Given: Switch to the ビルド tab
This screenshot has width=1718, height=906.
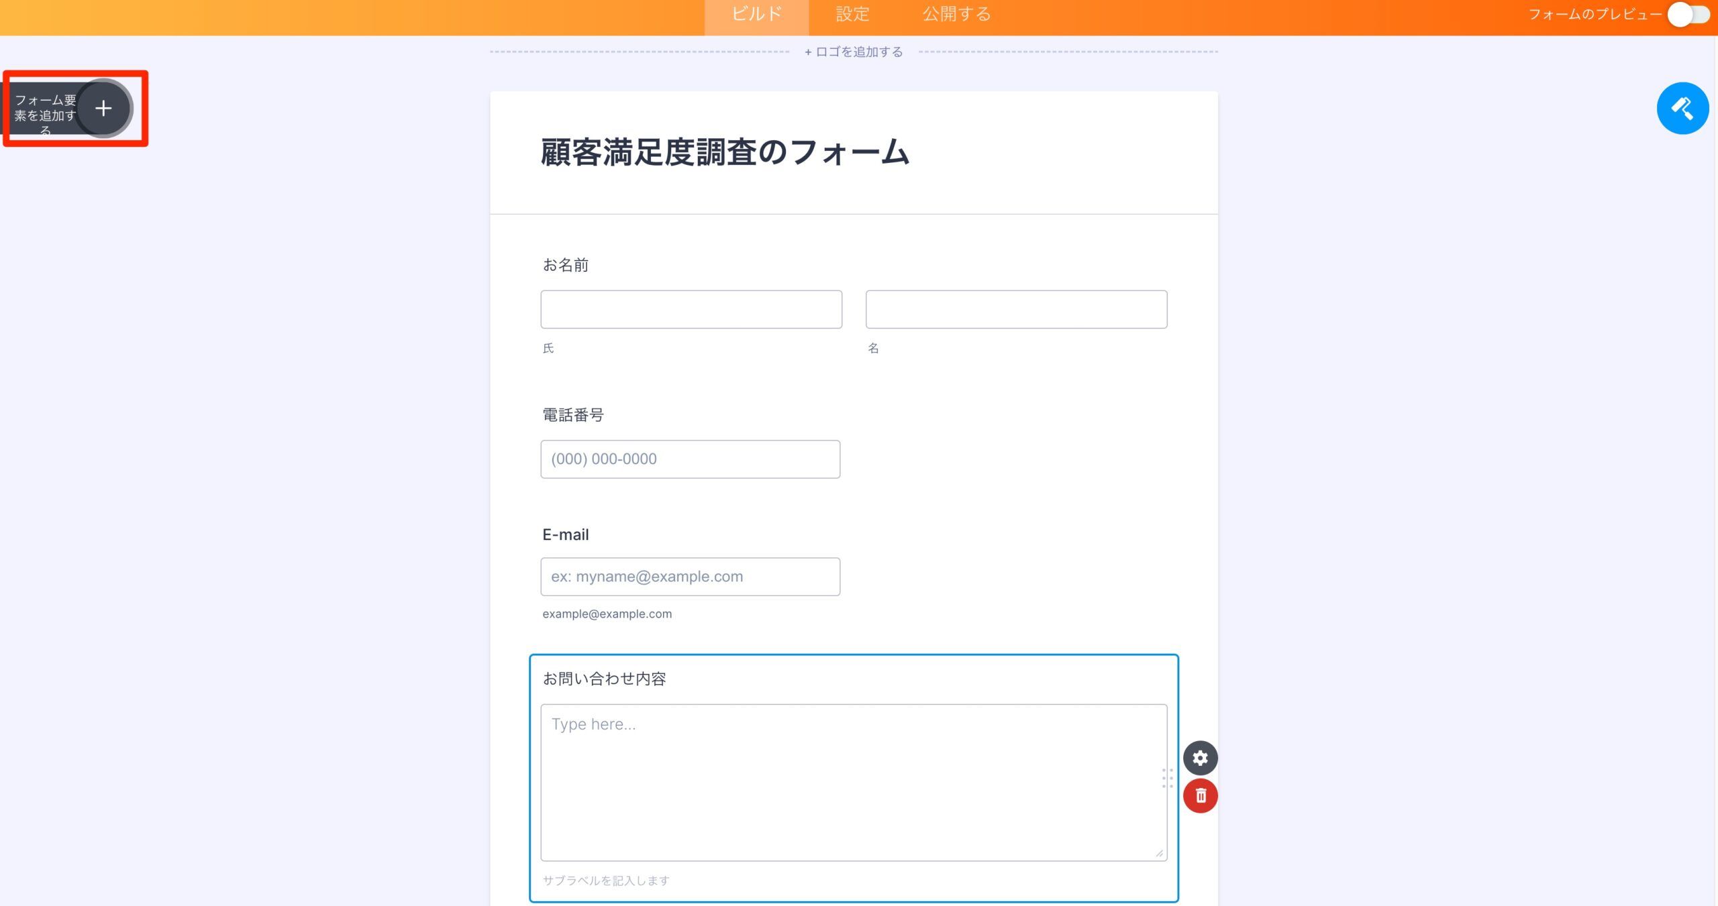Looking at the screenshot, I should pos(756,15).
